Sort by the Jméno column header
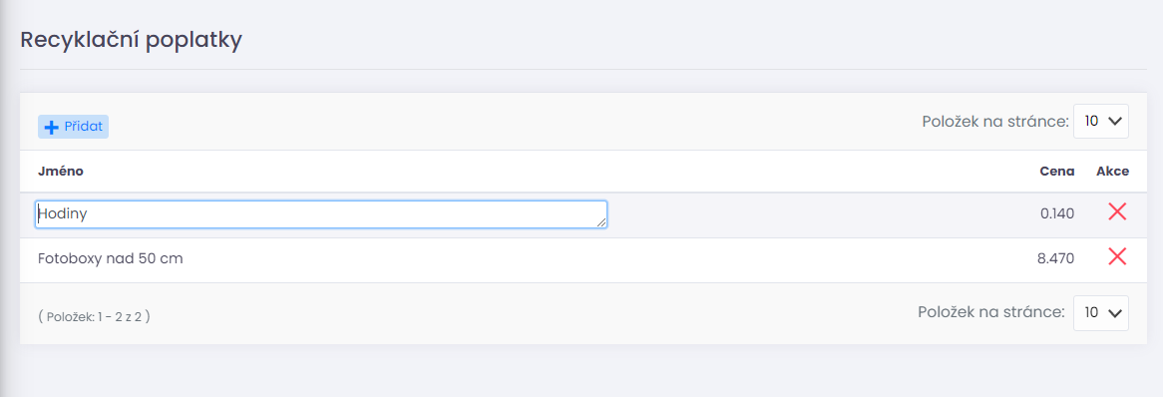The height and width of the screenshot is (397, 1163). [x=61, y=172]
